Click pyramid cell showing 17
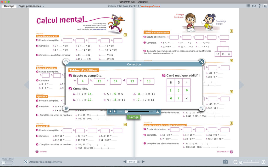The width and height of the screenshot is (268, 167). (217, 54)
